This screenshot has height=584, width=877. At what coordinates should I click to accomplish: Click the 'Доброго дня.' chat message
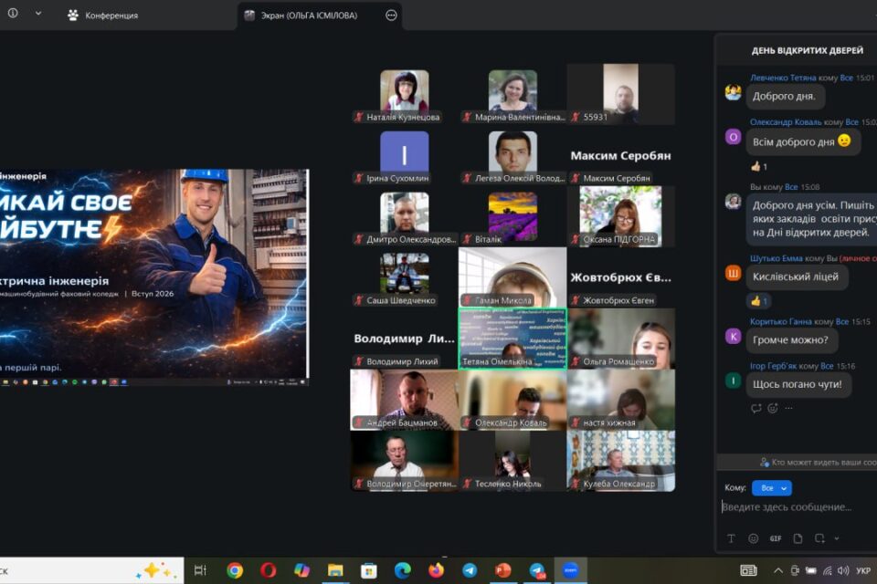click(x=784, y=96)
